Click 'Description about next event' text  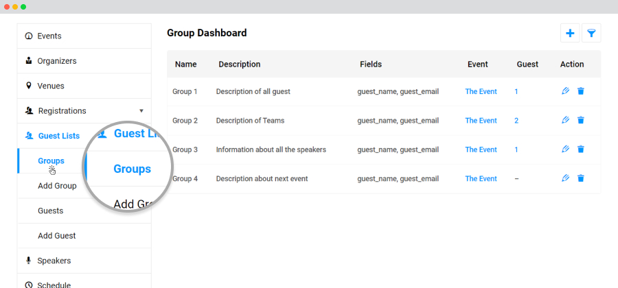[262, 178]
